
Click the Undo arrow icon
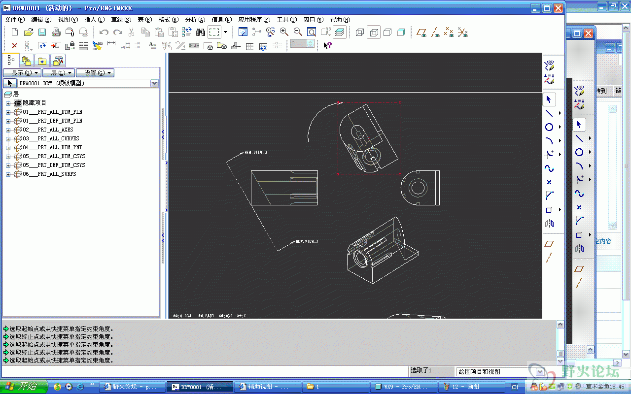pos(104,32)
